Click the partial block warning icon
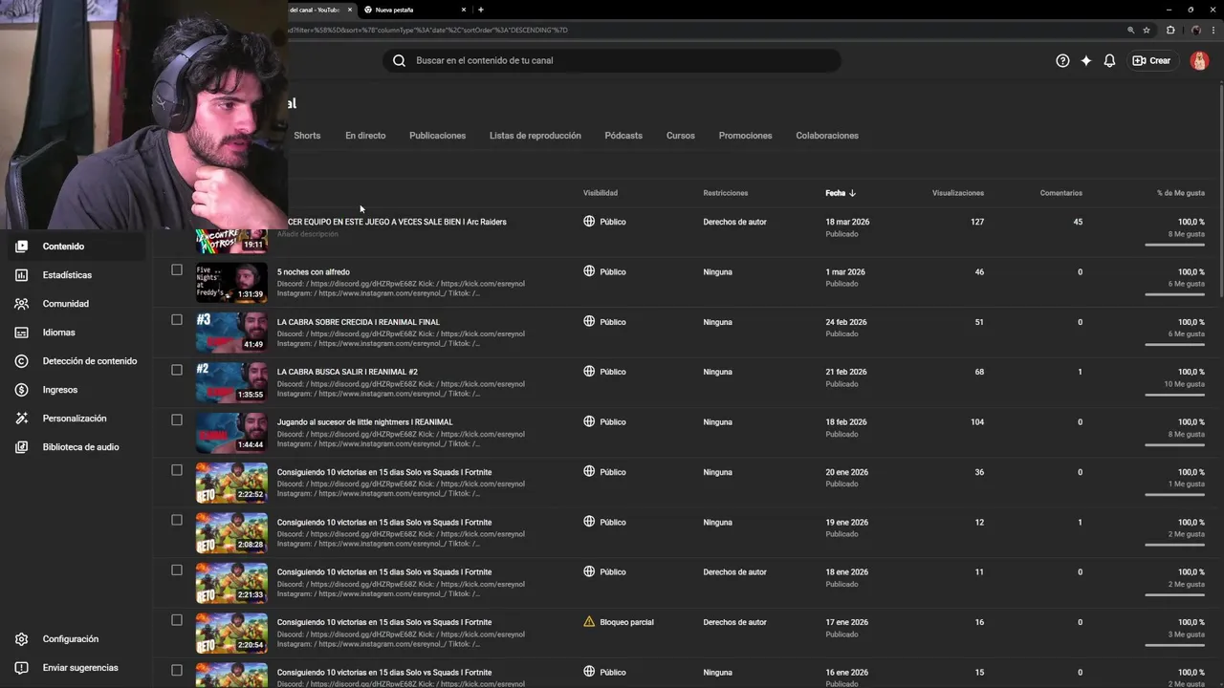This screenshot has width=1224, height=688. [589, 622]
